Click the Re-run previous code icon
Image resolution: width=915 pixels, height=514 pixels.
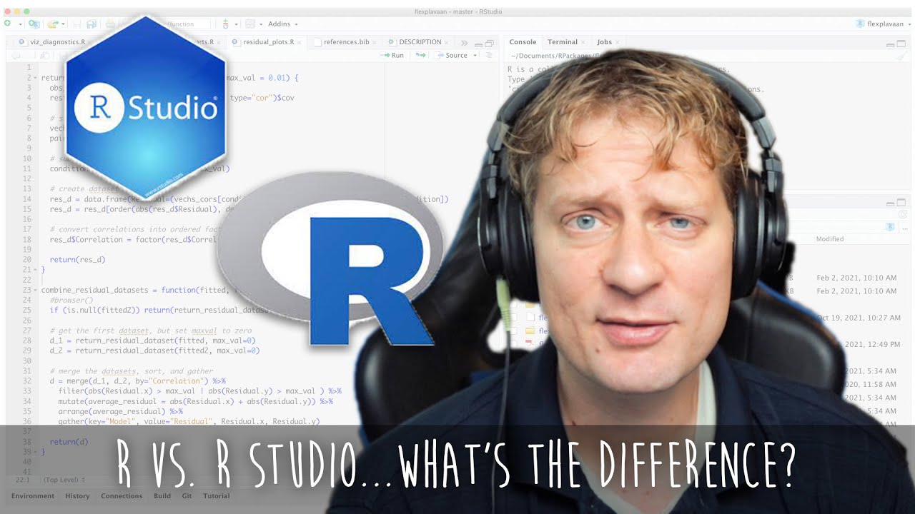click(421, 55)
